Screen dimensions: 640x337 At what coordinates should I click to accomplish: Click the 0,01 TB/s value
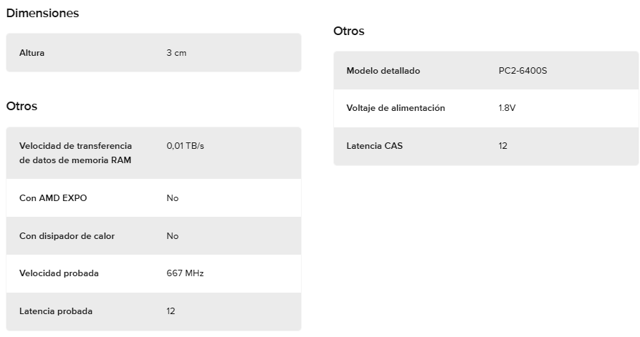pos(186,146)
